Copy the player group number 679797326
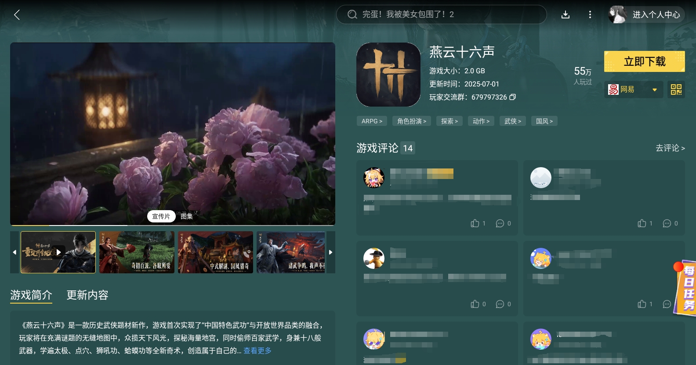This screenshot has width=696, height=365. pyautogui.click(x=512, y=97)
